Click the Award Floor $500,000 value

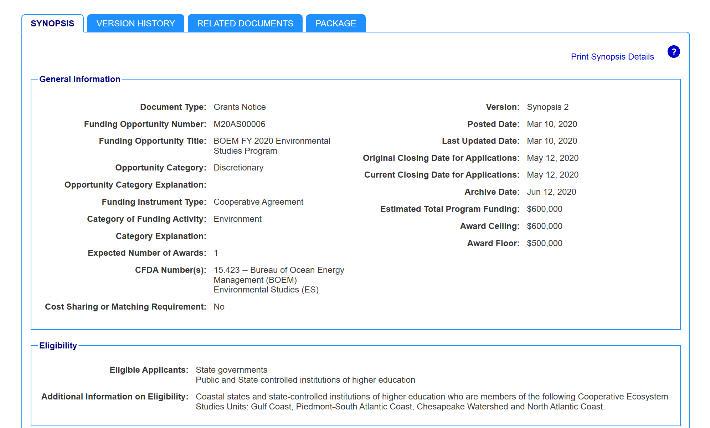tap(545, 243)
